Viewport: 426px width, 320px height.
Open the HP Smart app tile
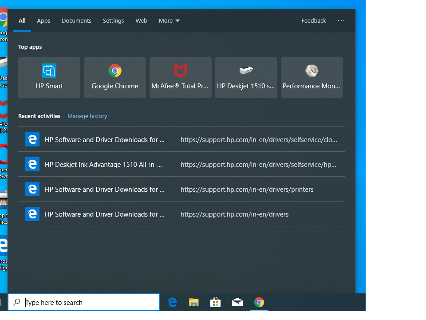pos(49,77)
